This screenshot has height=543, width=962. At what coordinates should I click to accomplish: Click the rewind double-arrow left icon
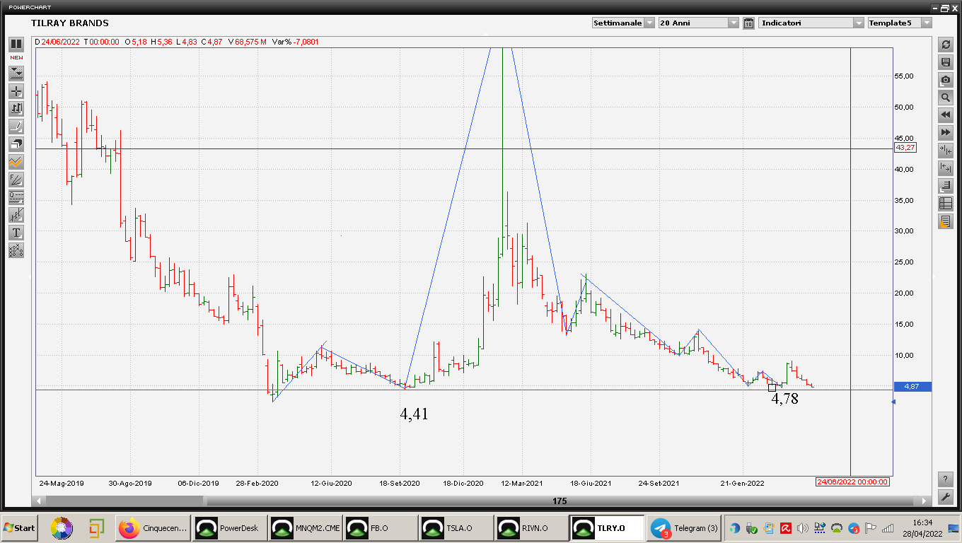click(x=945, y=115)
